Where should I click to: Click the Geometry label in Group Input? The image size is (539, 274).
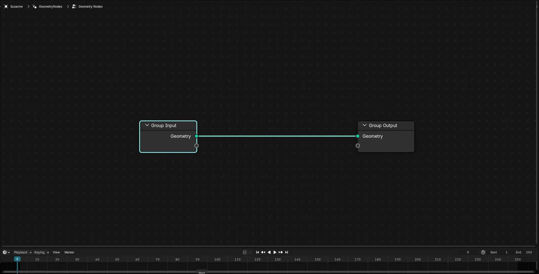[181, 136]
